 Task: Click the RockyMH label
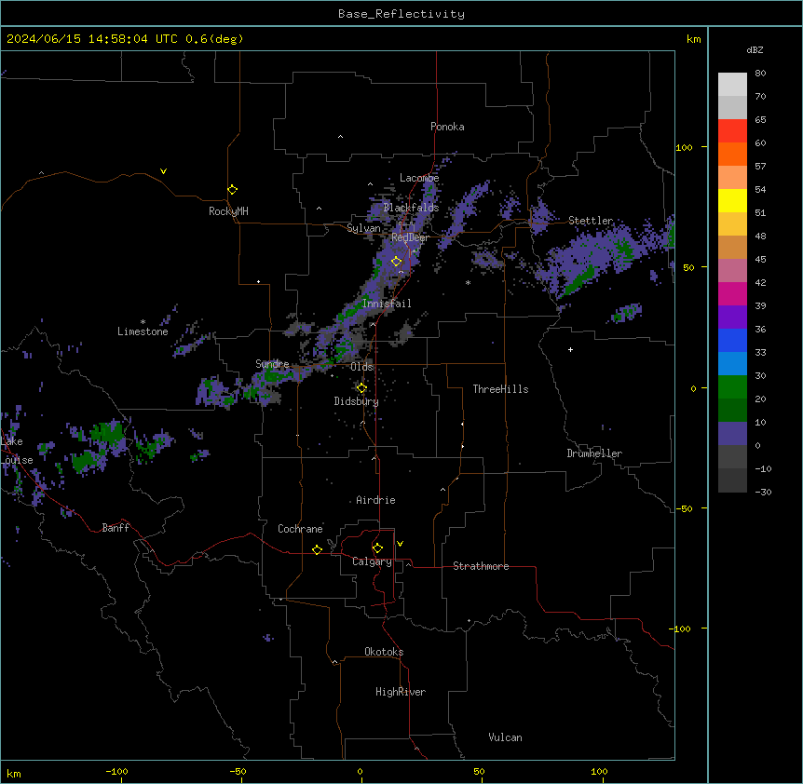click(228, 211)
